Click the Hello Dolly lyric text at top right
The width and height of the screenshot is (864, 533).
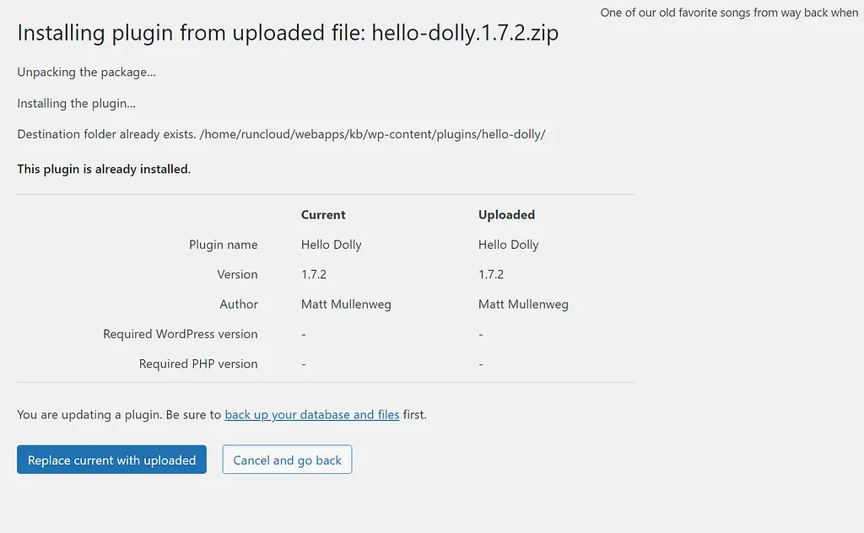tap(729, 12)
